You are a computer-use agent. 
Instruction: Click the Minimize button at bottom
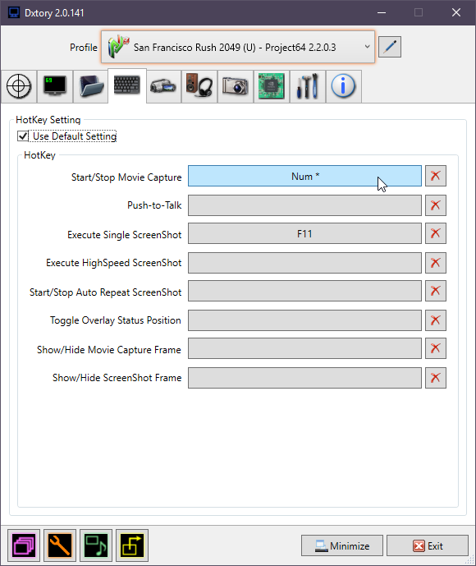(342, 545)
